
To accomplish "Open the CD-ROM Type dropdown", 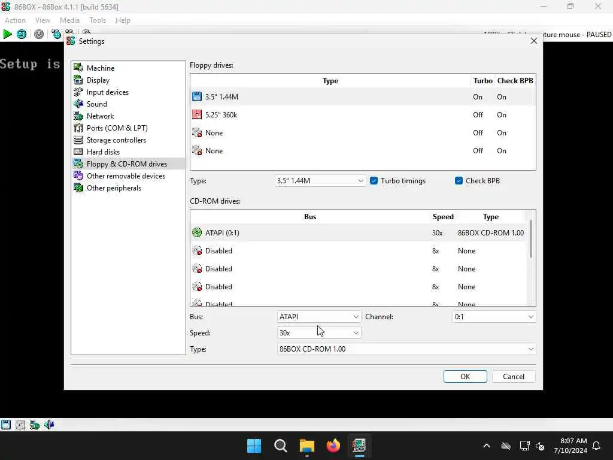I will point(406,349).
